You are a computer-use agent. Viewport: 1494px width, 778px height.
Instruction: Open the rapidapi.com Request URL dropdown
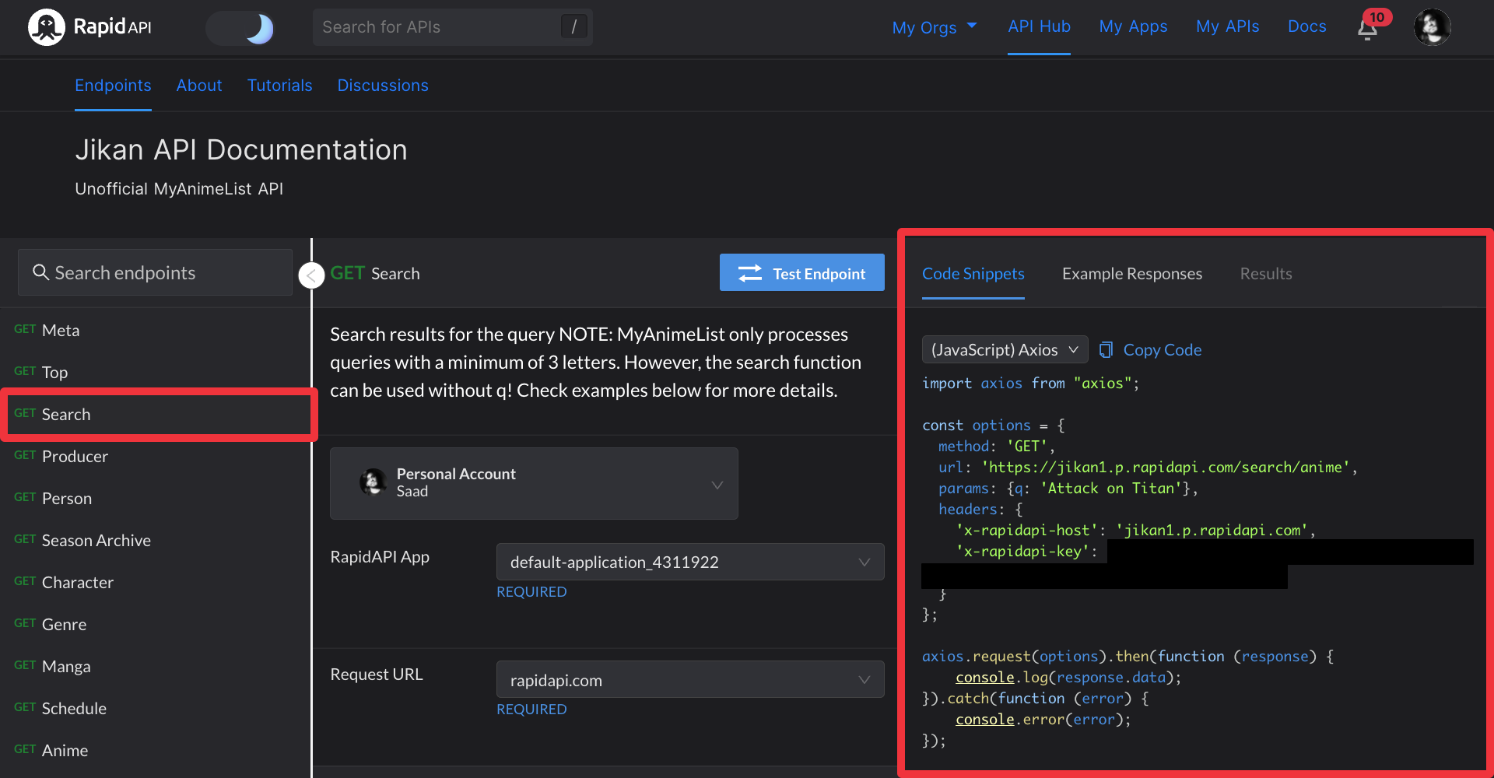690,680
